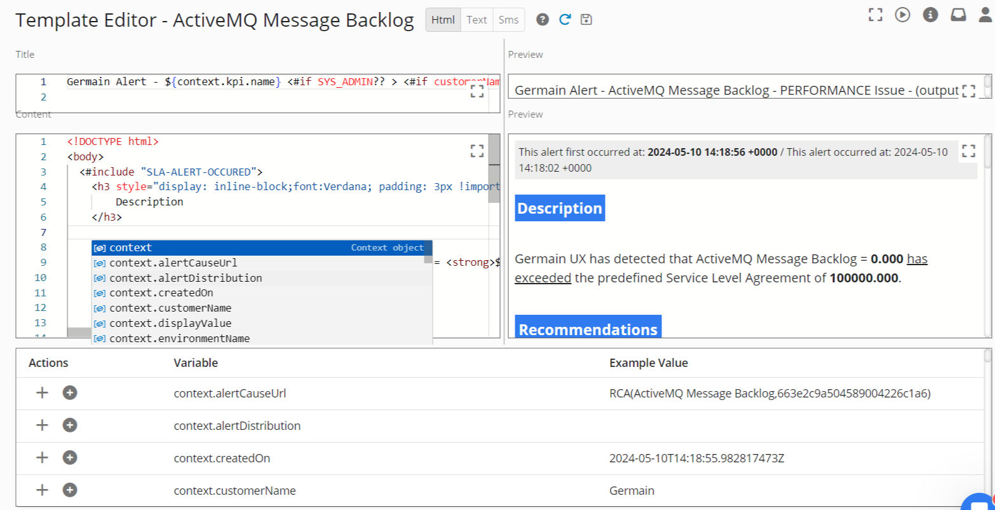The image size is (995, 510).
Task: Click the variables table scrollbar thumb
Action: tap(987, 356)
